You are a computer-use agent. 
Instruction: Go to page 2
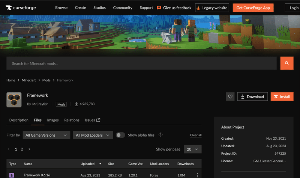point(22,149)
